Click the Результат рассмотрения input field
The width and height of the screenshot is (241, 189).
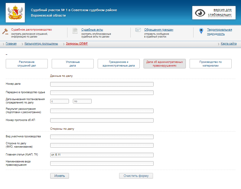click(x=102, y=111)
